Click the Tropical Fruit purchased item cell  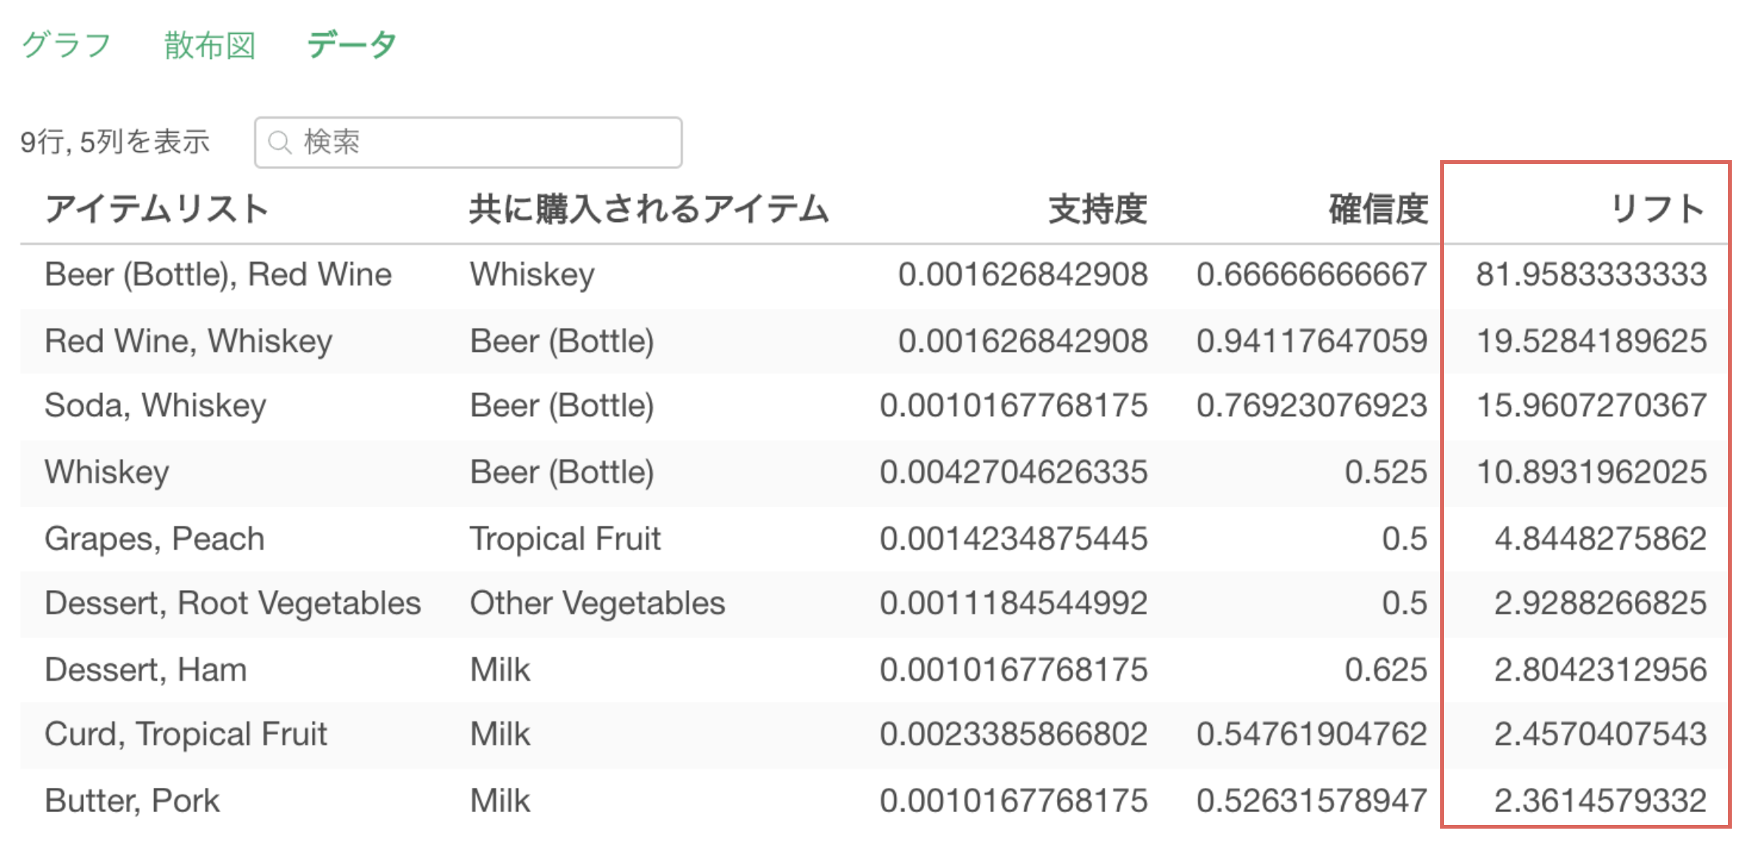(565, 539)
